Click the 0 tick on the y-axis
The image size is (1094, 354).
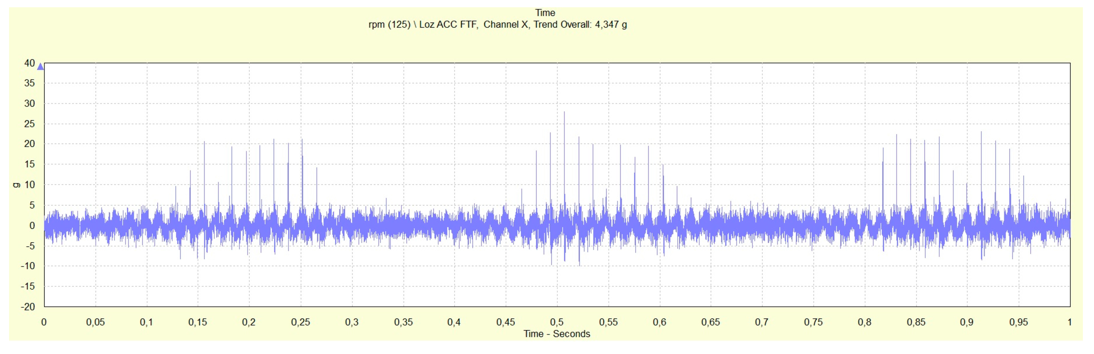(32, 225)
